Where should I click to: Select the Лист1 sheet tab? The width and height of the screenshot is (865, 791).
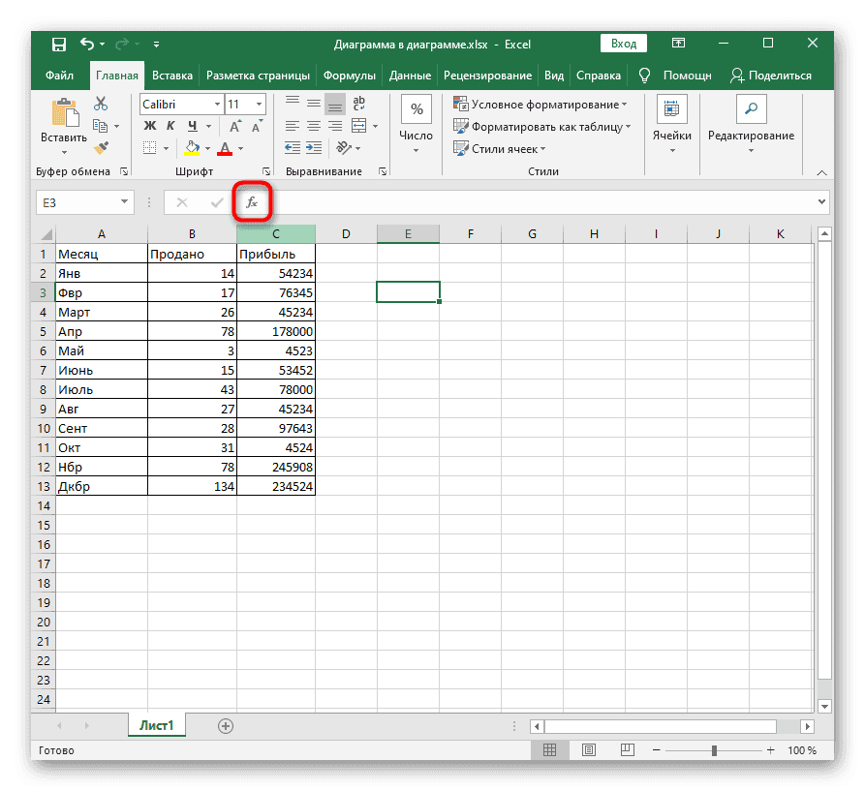point(156,723)
